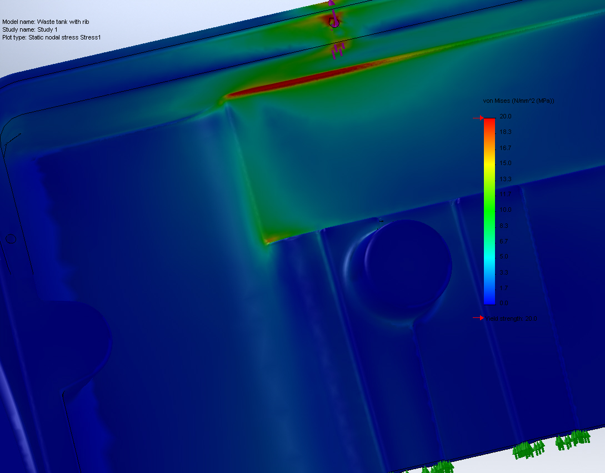This screenshot has width=605, height=473.
Task: Click the 20.0 maximum legend value
Action: pos(505,116)
